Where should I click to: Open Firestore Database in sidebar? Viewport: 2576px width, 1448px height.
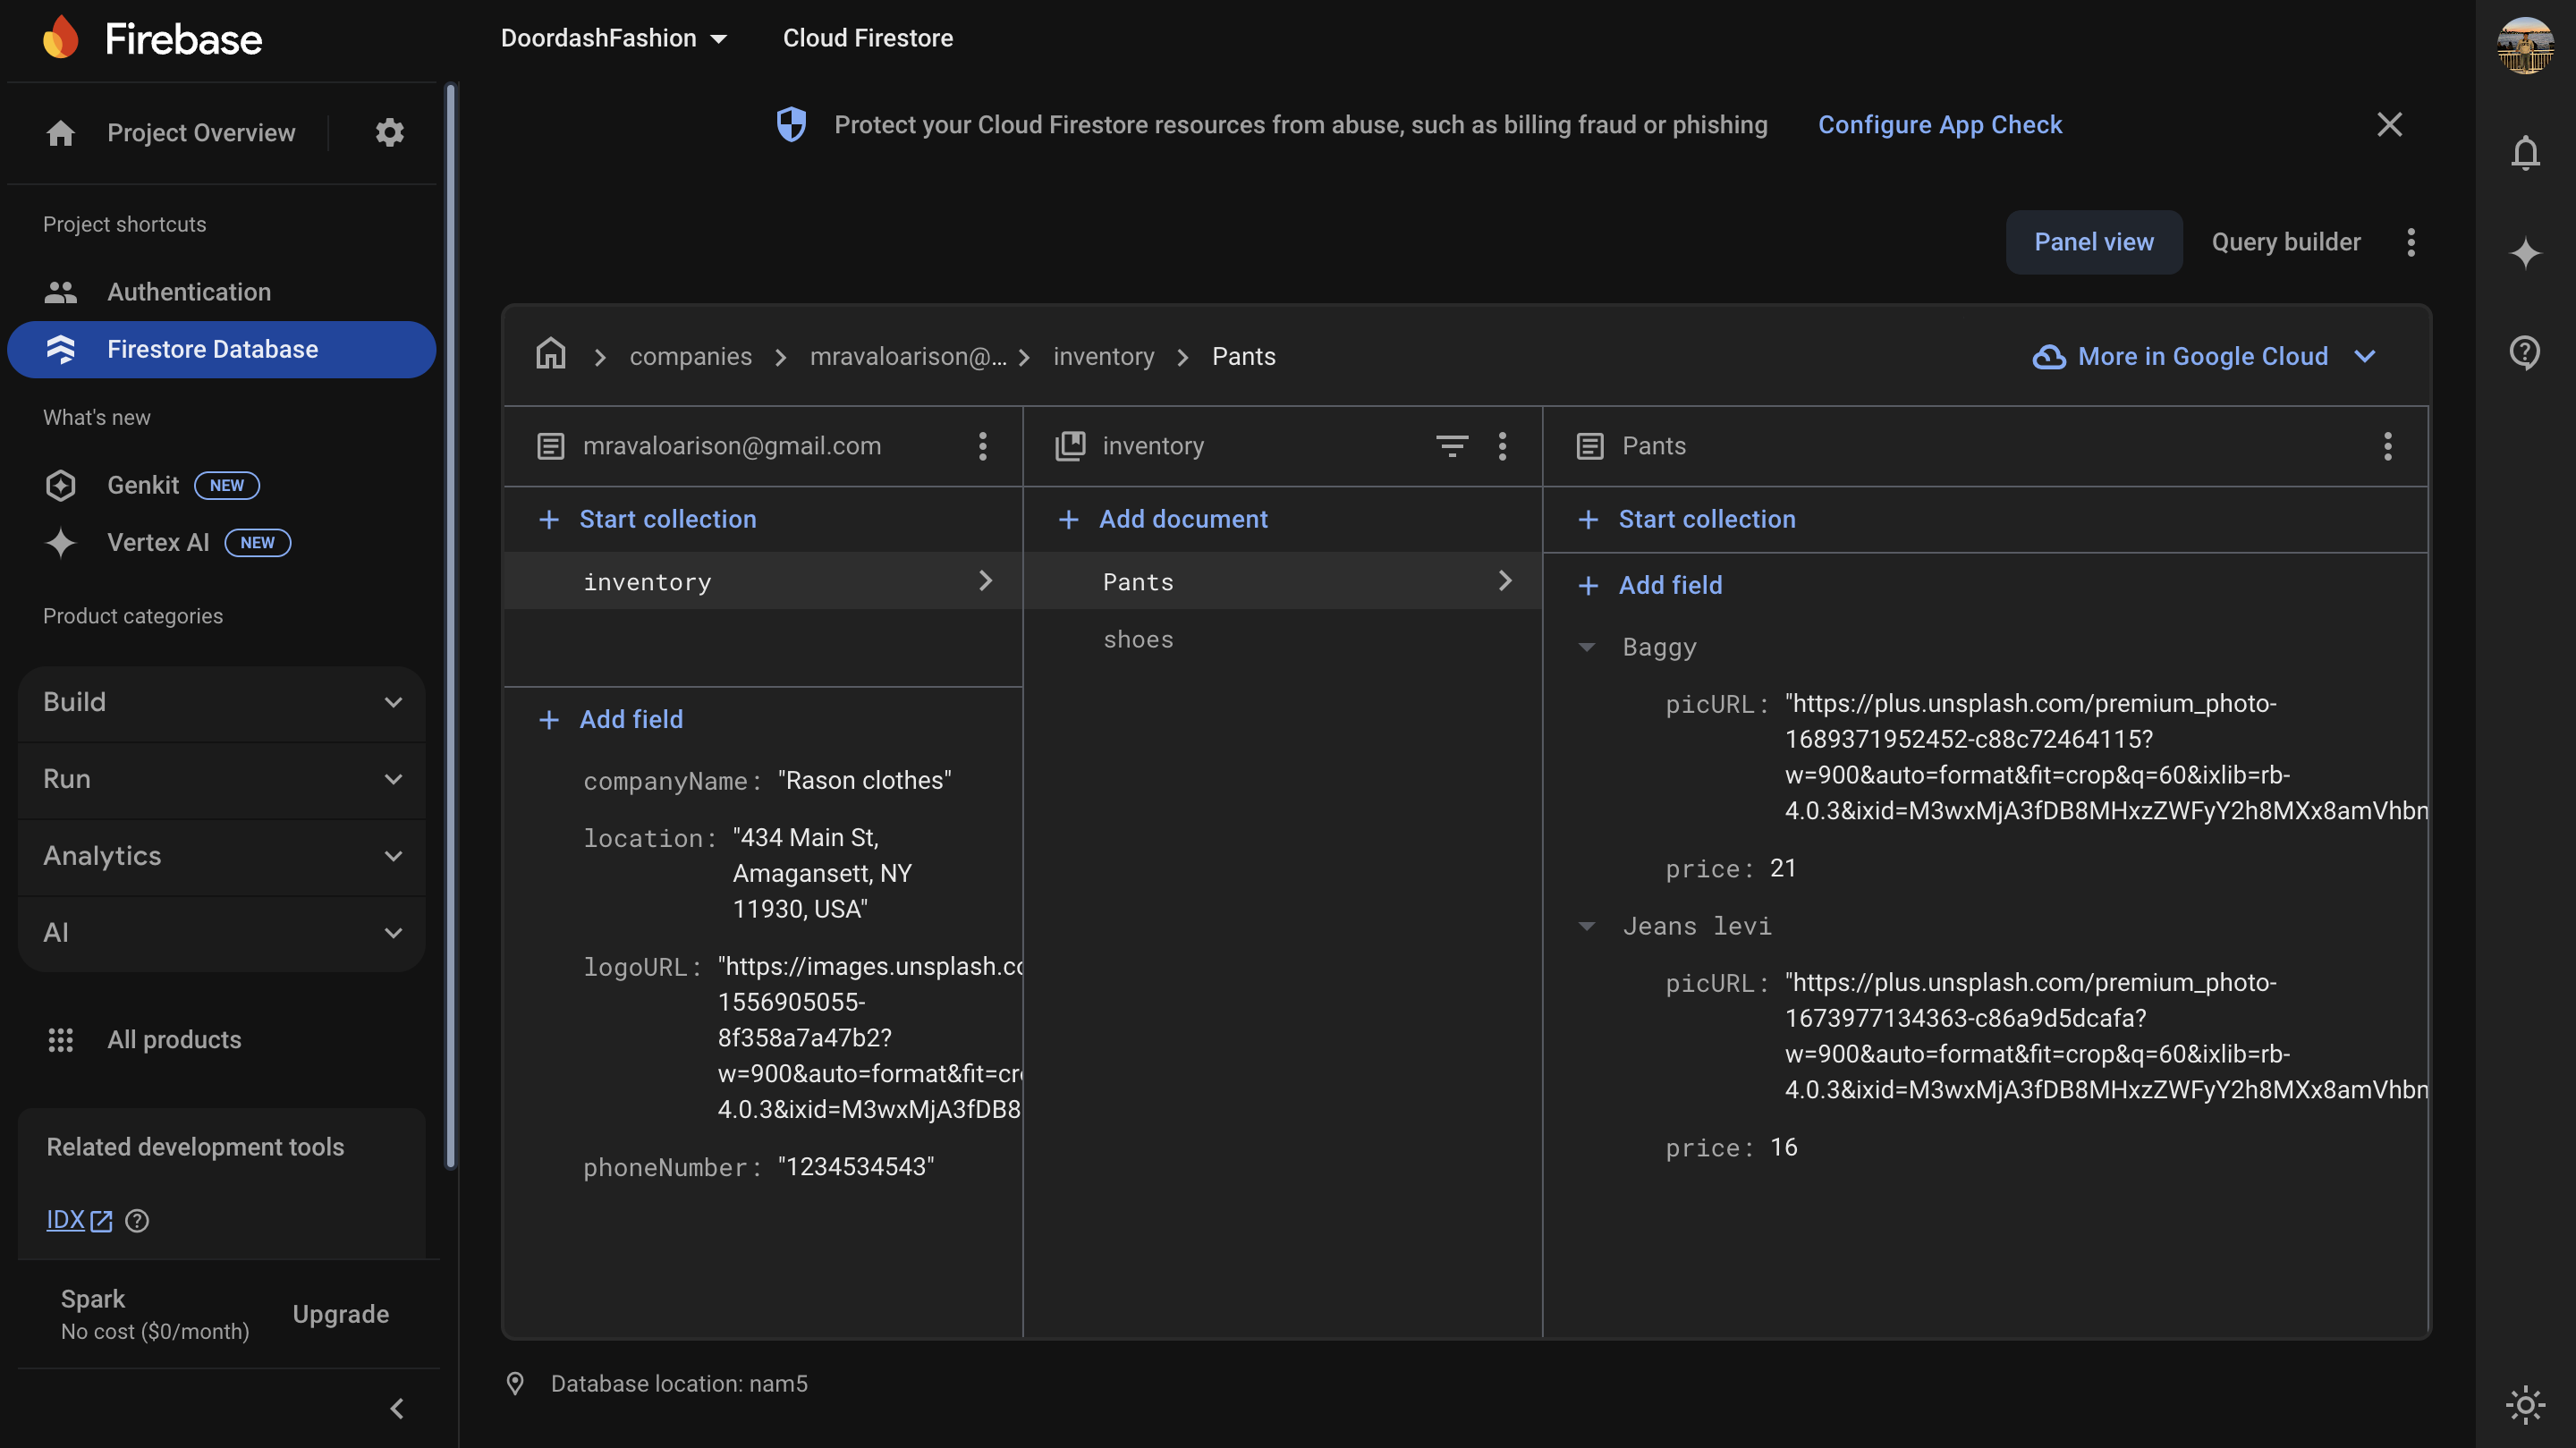pyautogui.click(x=222, y=349)
